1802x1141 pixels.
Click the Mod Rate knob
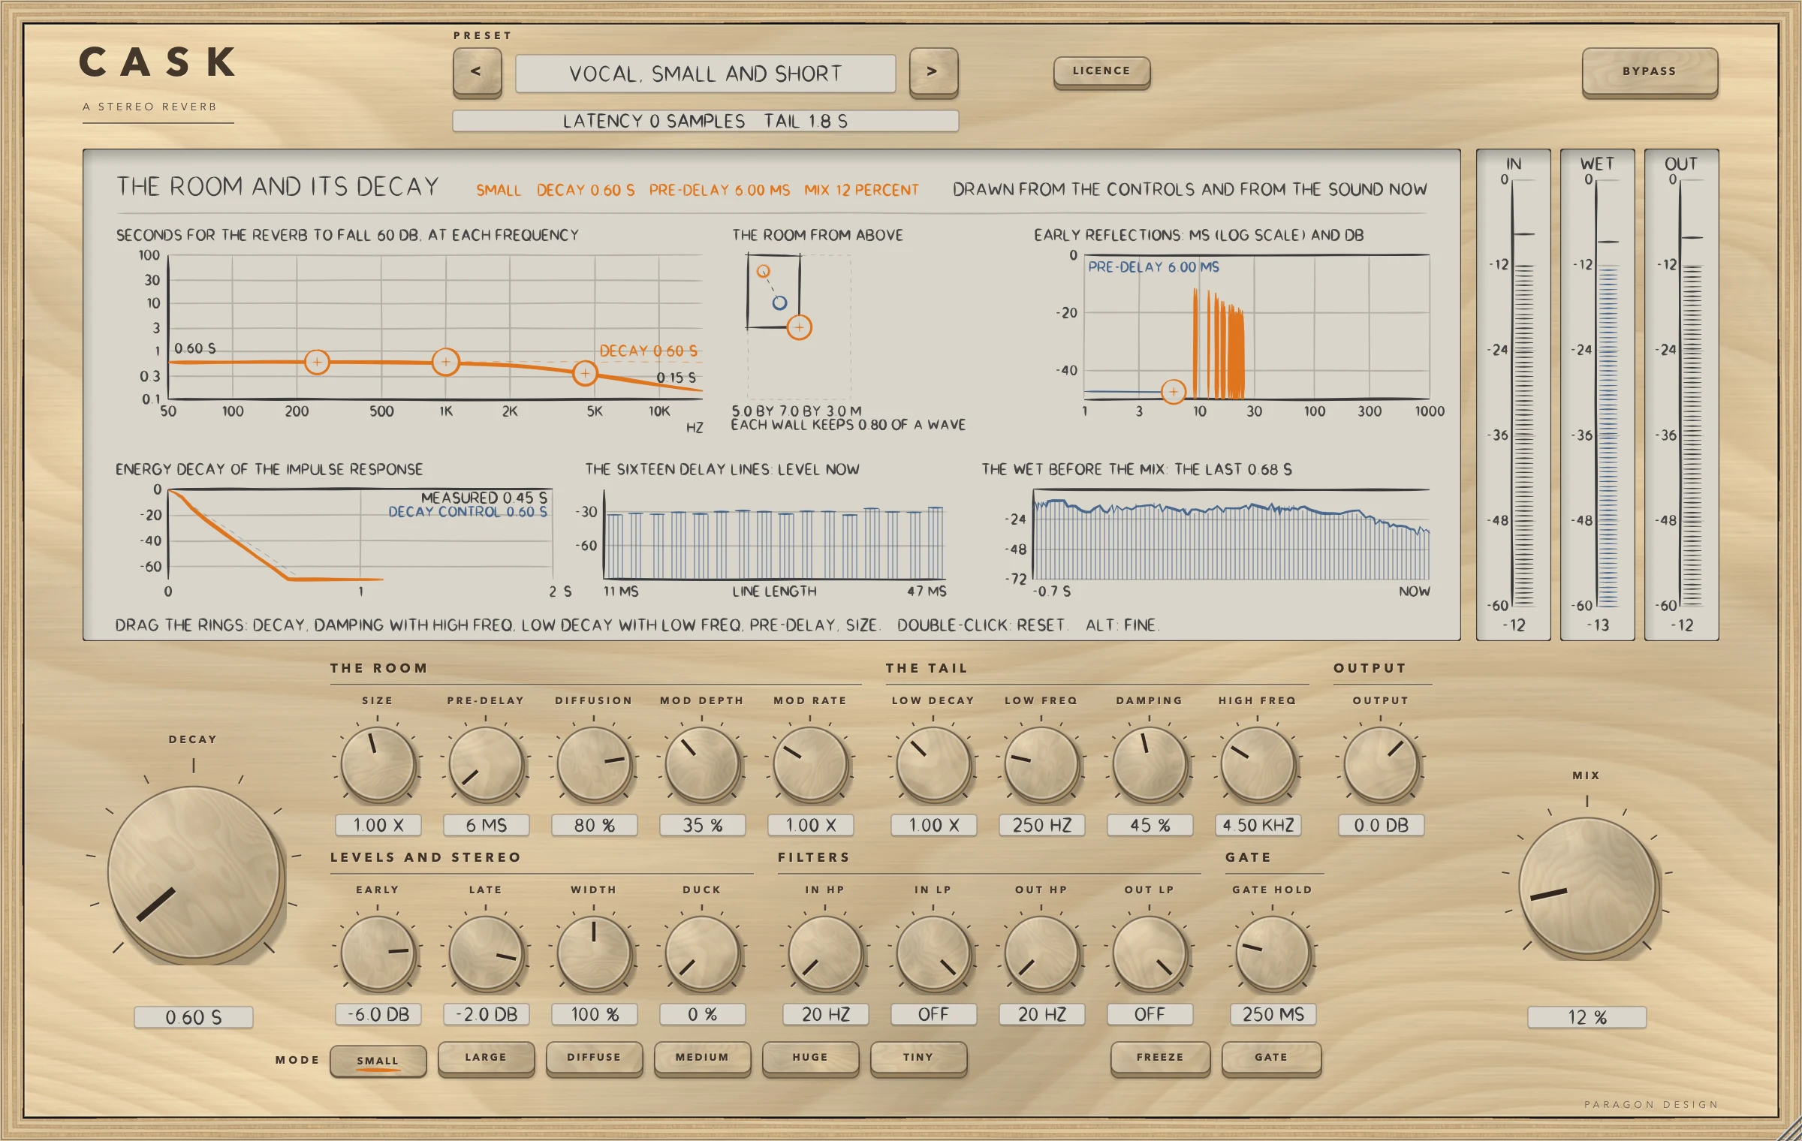tap(810, 764)
